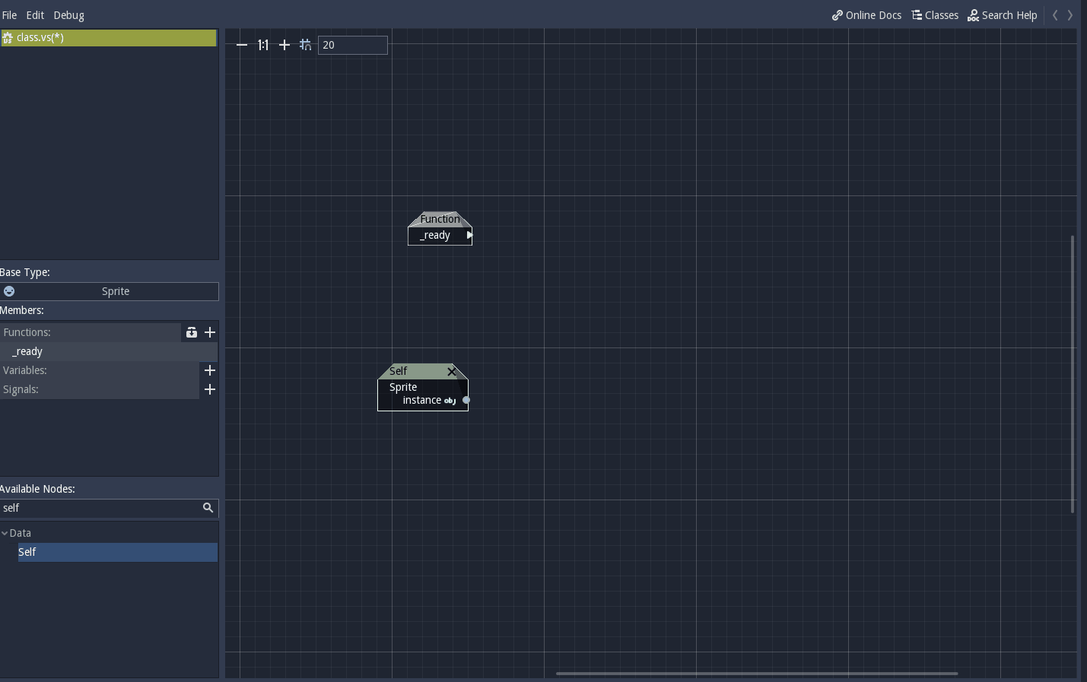
Task: Click Search Help
Action: tap(1003, 14)
